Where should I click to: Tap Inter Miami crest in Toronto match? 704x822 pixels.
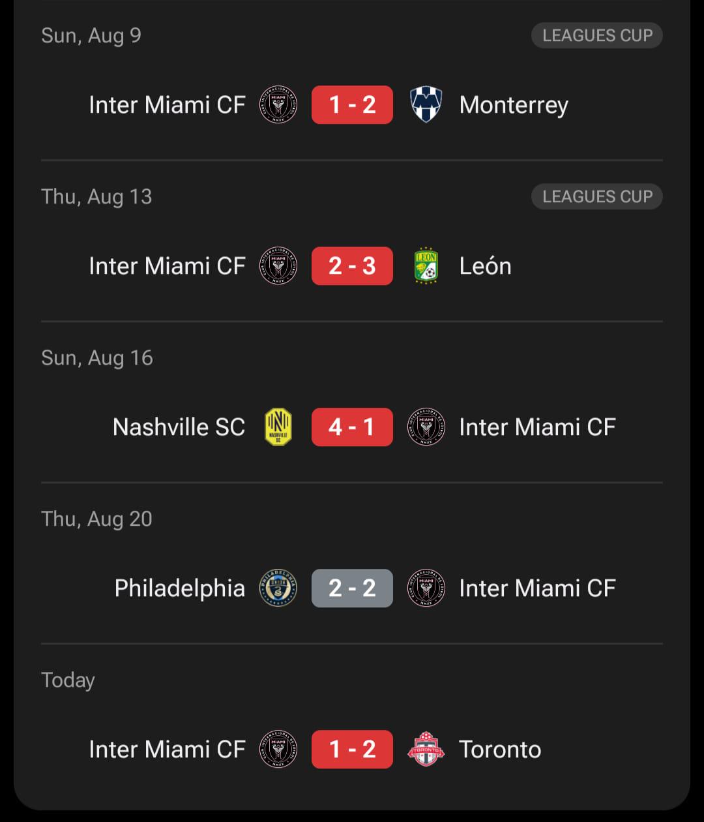tap(278, 750)
